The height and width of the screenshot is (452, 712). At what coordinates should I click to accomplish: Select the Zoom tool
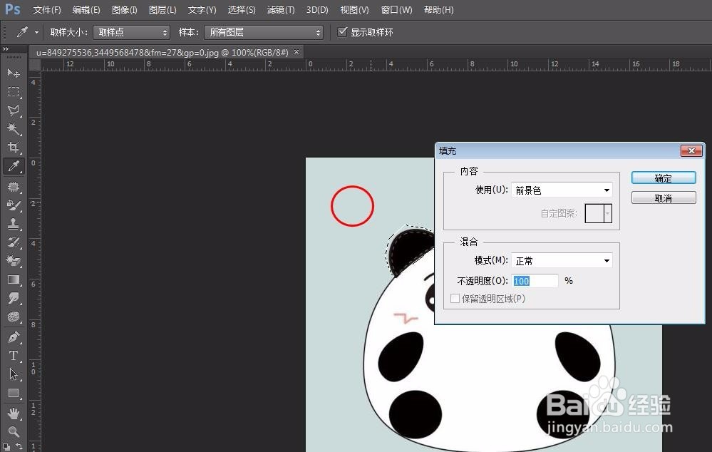pos(14,431)
